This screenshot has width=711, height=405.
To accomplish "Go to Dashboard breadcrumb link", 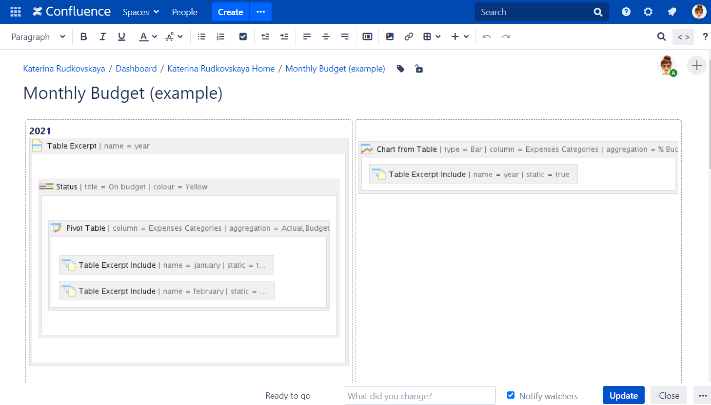I will [136, 69].
